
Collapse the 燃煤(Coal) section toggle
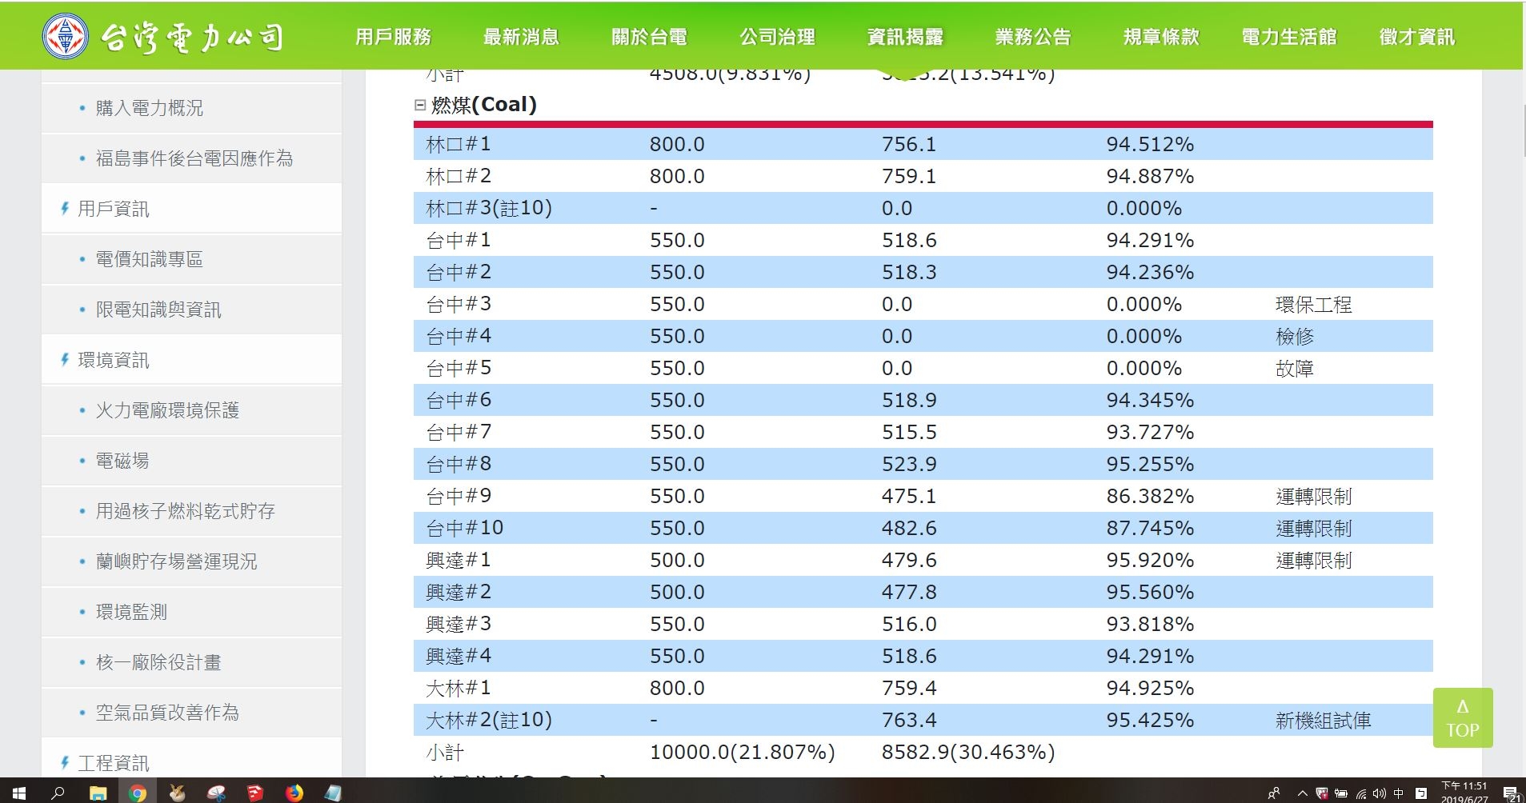[420, 105]
